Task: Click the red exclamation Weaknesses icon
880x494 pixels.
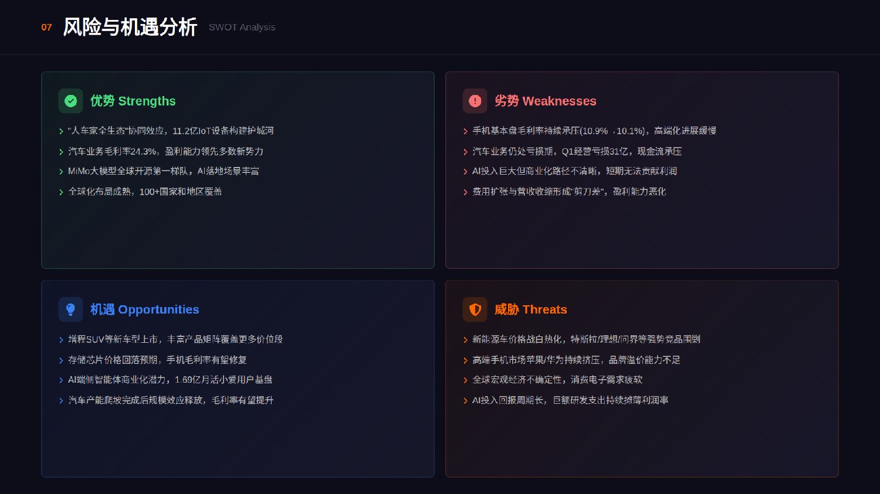Action: [x=475, y=101]
